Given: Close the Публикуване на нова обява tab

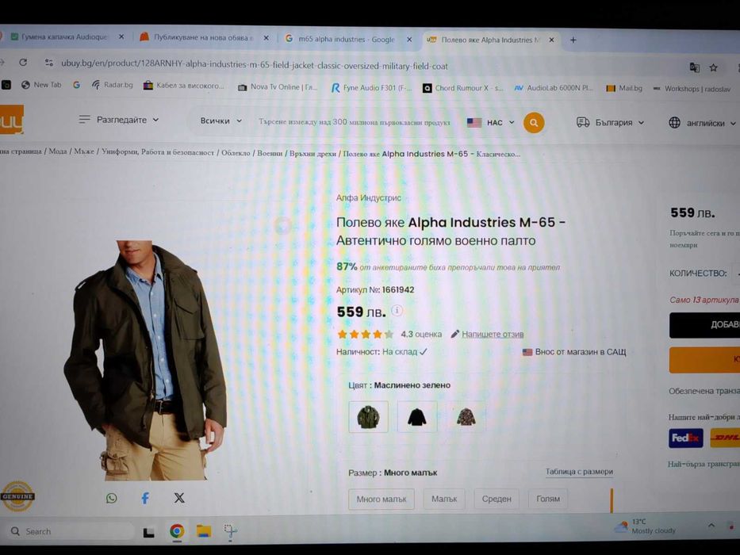Looking at the screenshot, I should coord(266,38).
